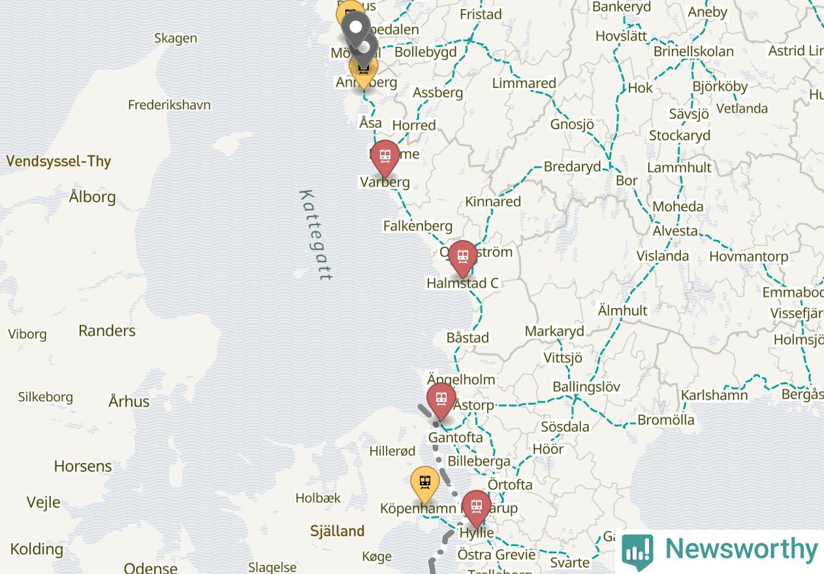Click the Falkenberg town label

pyautogui.click(x=418, y=226)
